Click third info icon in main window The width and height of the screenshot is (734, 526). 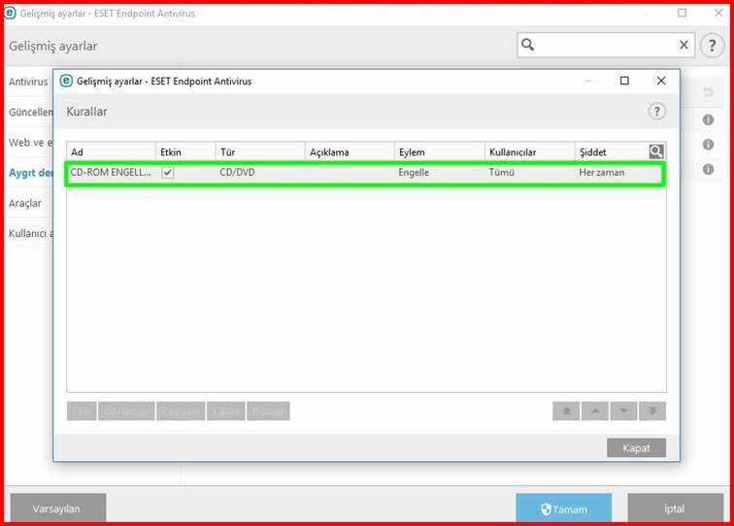708,169
